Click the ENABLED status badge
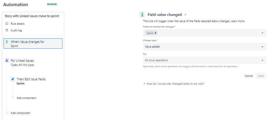Image resolution: width=275 pixels, height=120 pixels. click(x=52, y=4)
